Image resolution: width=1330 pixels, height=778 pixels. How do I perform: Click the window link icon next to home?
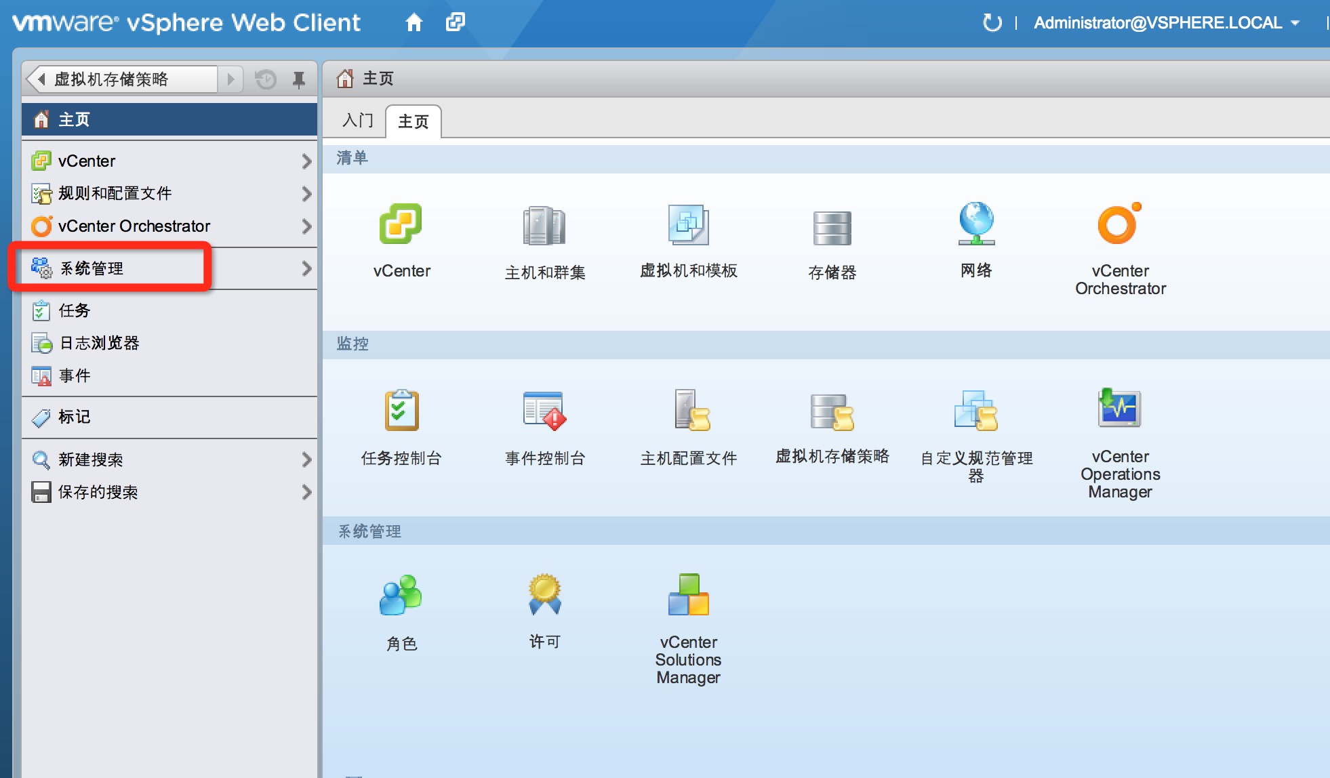[456, 22]
